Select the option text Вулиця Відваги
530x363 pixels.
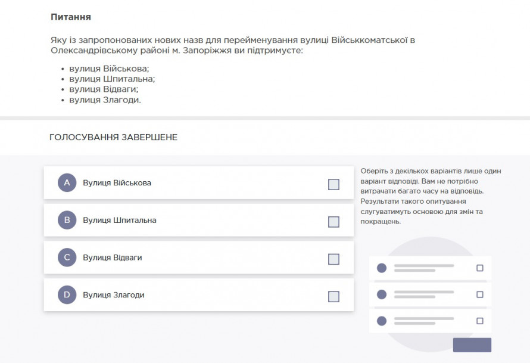pos(112,257)
